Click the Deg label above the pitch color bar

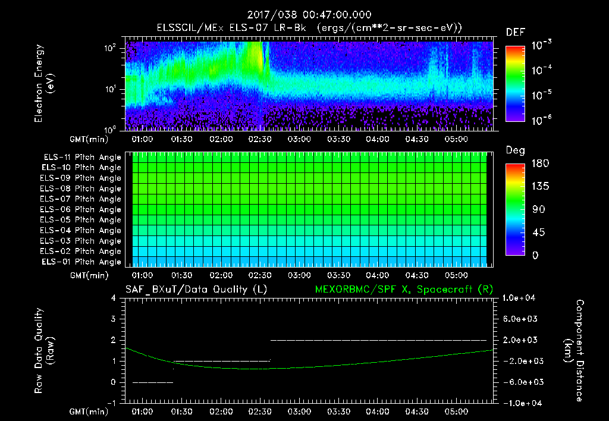tap(516, 150)
